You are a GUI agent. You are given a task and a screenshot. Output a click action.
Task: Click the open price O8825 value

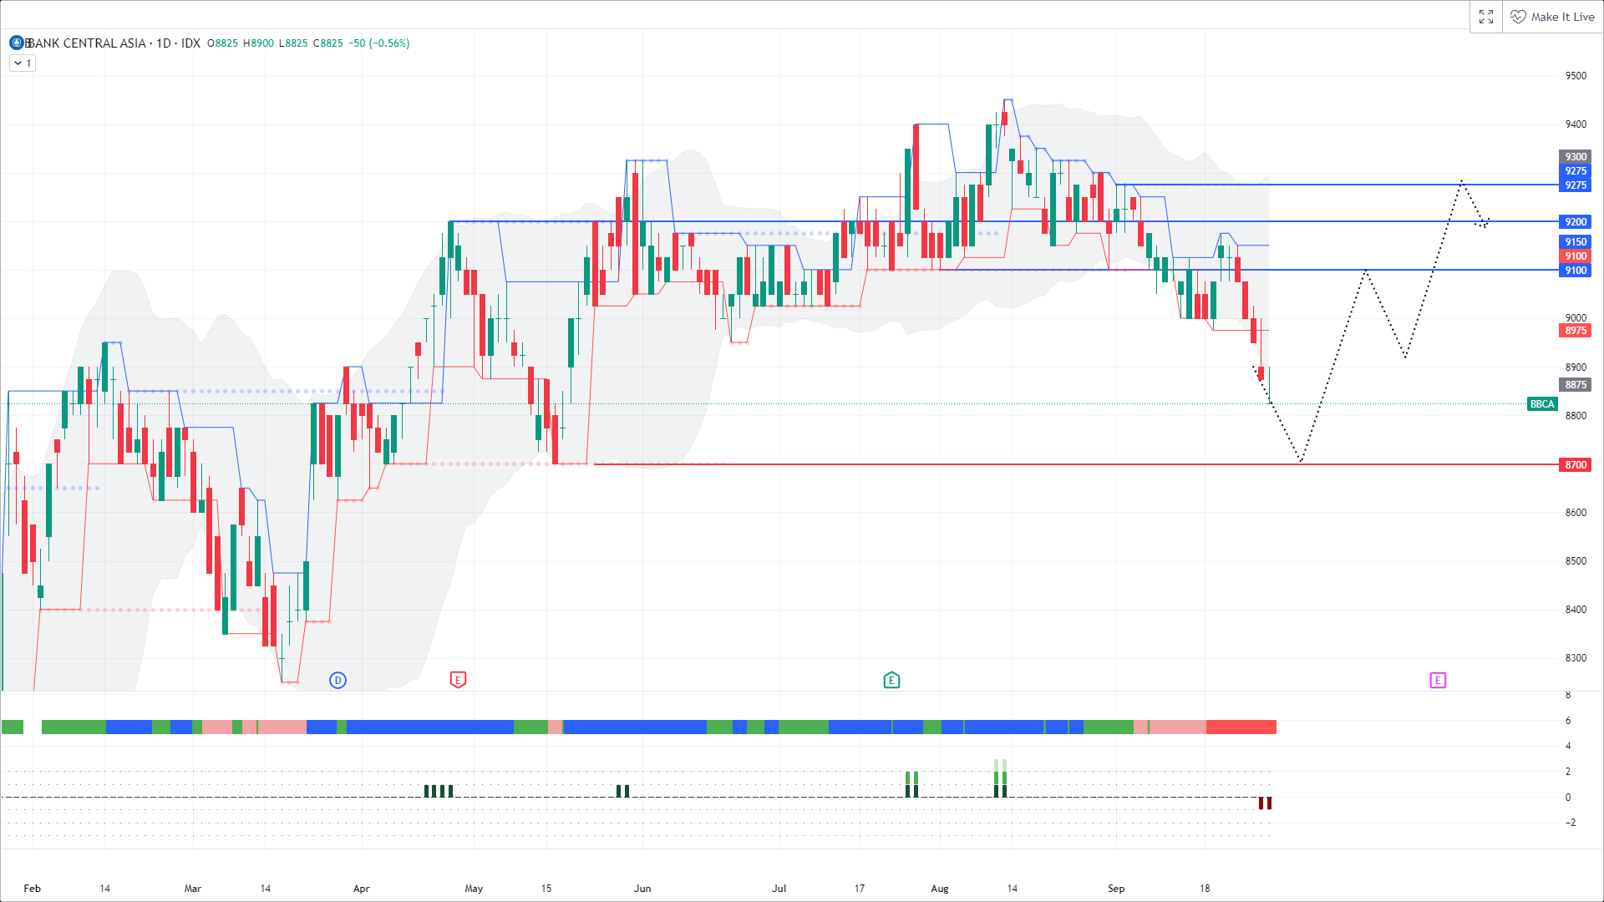pos(222,43)
